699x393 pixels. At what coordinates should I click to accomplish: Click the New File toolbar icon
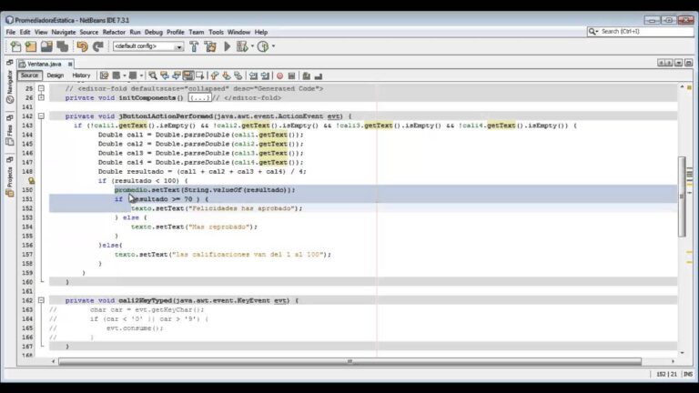pos(15,46)
